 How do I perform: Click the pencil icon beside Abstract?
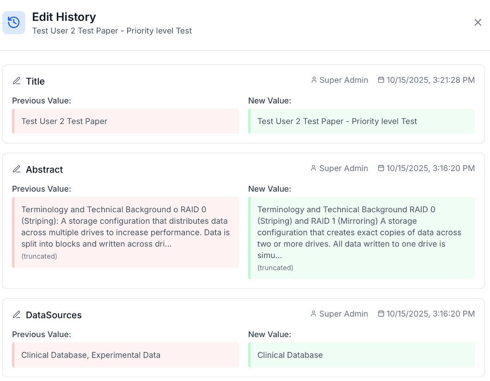click(17, 169)
